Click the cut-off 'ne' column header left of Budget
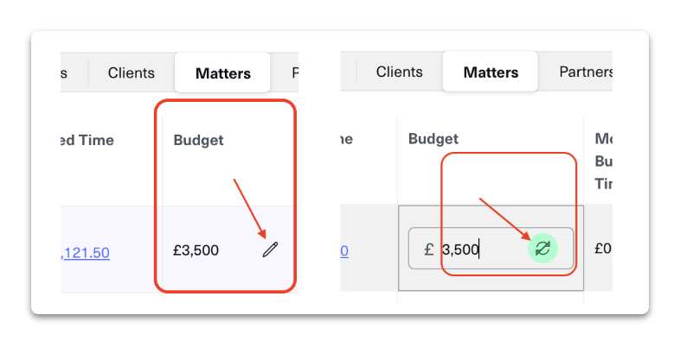 pyautogui.click(x=343, y=138)
